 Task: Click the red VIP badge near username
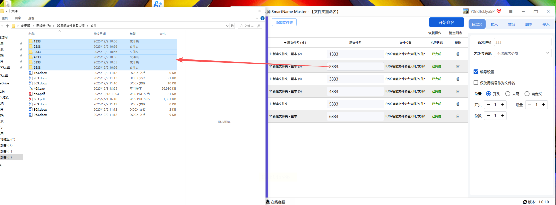499,11
